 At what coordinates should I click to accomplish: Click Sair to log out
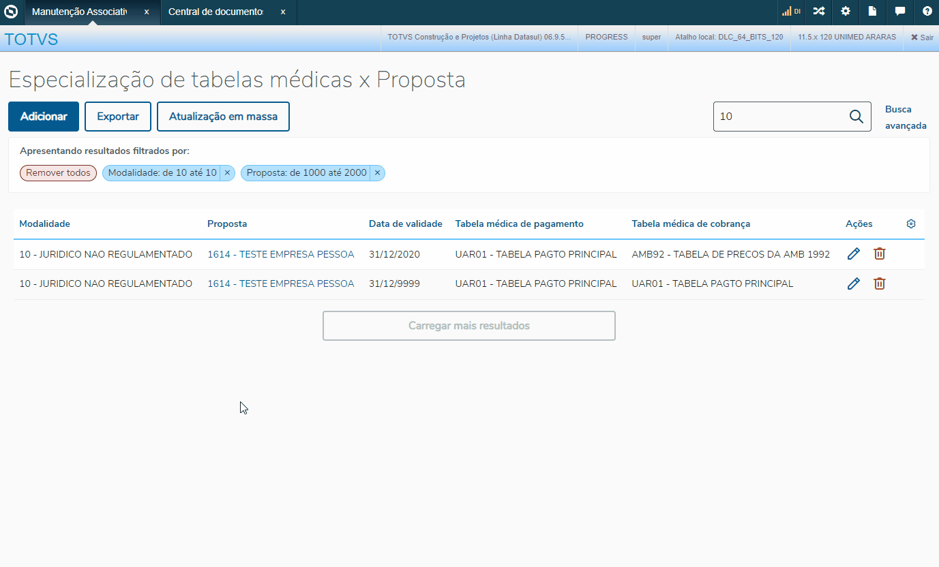coord(922,37)
